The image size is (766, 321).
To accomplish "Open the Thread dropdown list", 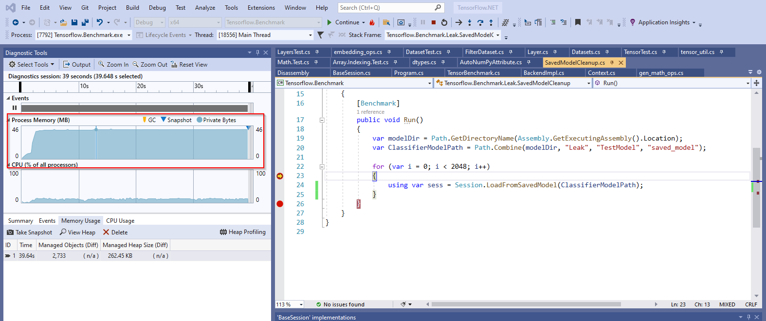I will coord(265,35).
